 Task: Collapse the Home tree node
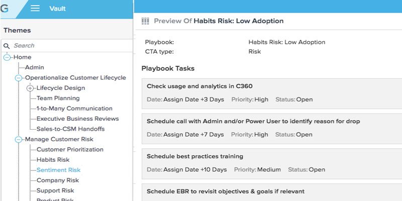tap(7, 57)
